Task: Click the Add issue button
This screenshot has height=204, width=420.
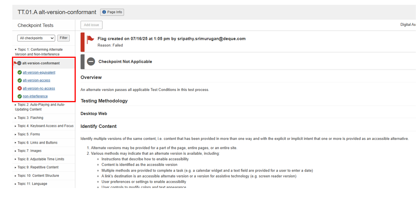Action: tap(91, 25)
